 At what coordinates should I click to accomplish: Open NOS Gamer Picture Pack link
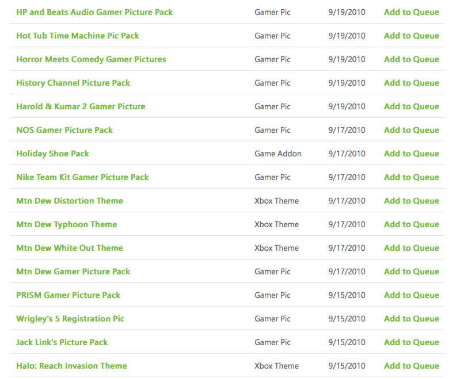pyautogui.click(x=64, y=130)
